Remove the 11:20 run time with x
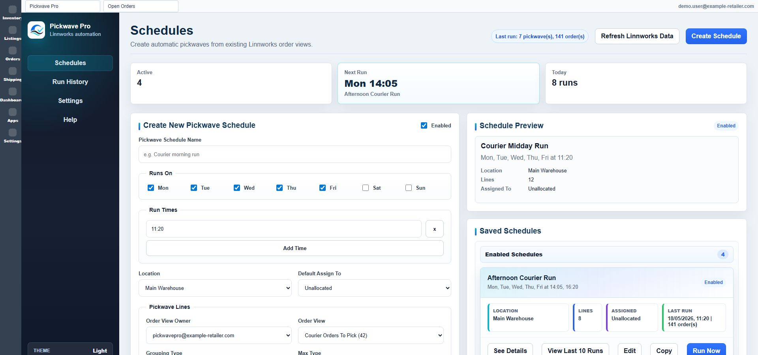The width and height of the screenshot is (758, 355). tap(434, 229)
